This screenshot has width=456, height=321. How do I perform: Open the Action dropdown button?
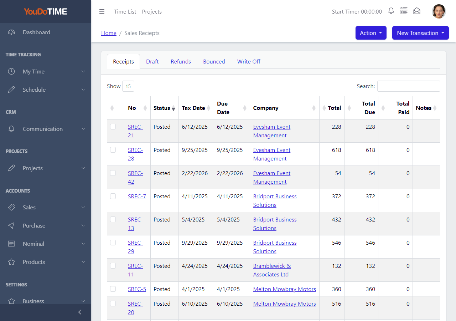(x=371, y=33)
